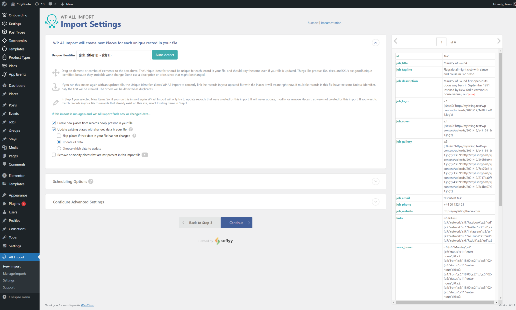
Task: Expand Configure Advanced Settings
Action: coord(375,202)
